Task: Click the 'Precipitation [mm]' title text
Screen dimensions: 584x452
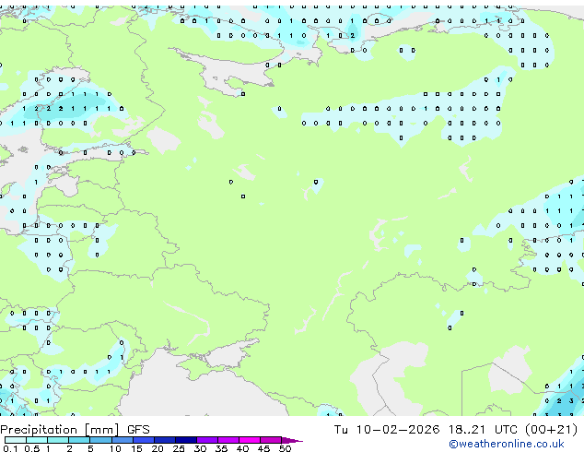Action: 60,430
